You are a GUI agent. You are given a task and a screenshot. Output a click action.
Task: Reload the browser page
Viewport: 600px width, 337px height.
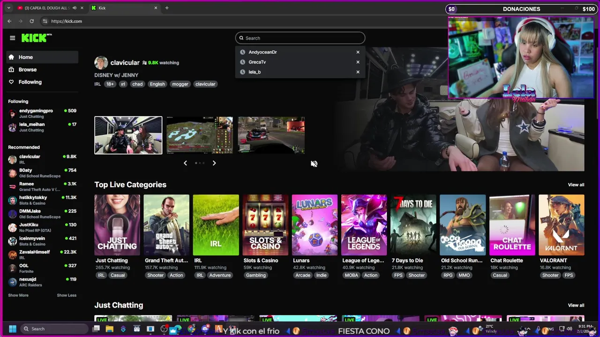pyautogui.click(x=31, y=21)
